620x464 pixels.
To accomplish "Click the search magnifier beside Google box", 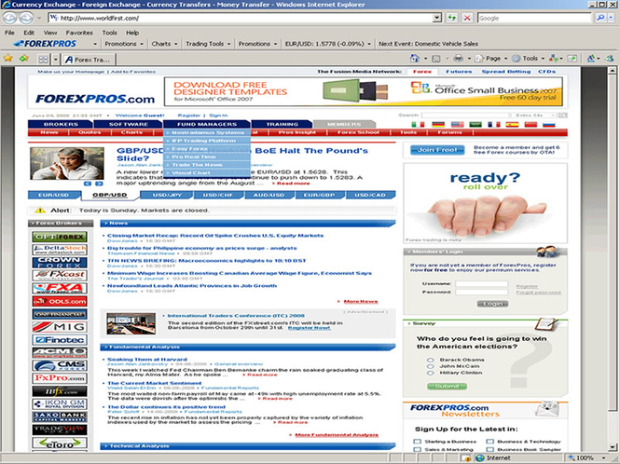I will coord(600,18).
